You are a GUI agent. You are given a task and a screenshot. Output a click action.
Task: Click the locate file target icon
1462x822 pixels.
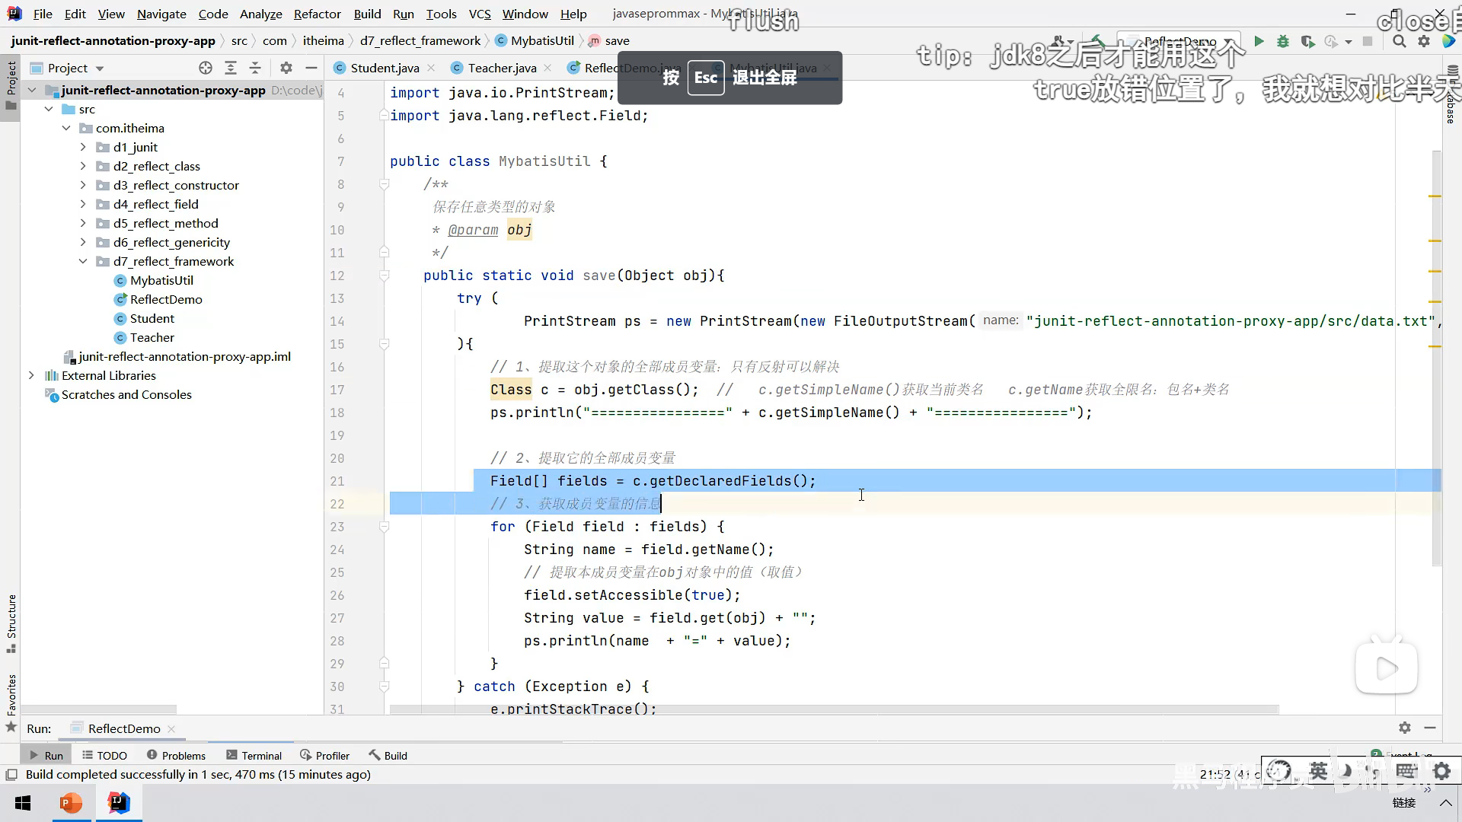tap(206, 68)
